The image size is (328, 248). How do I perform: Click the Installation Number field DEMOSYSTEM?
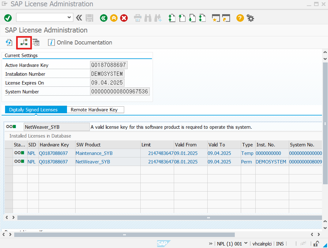tap(107, 74)
